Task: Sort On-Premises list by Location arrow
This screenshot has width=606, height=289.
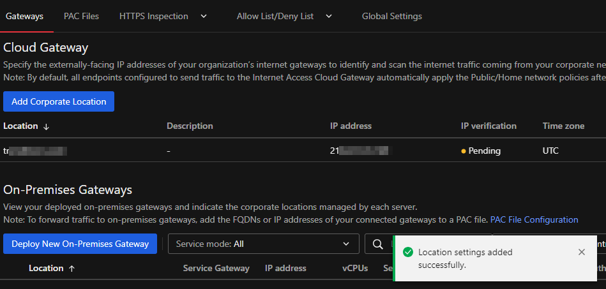Action: 72,269
